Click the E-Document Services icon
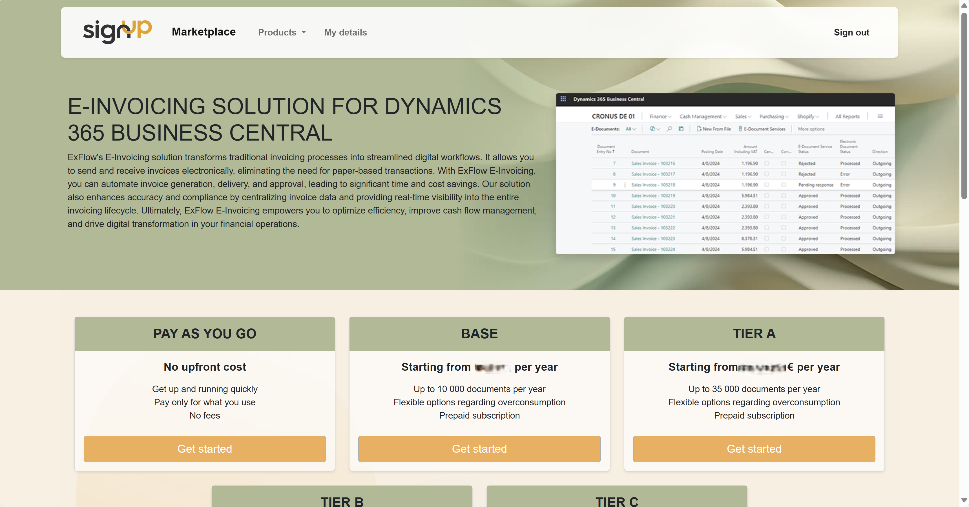Viewport: 969px width, 507px height. tap(740, 129)
